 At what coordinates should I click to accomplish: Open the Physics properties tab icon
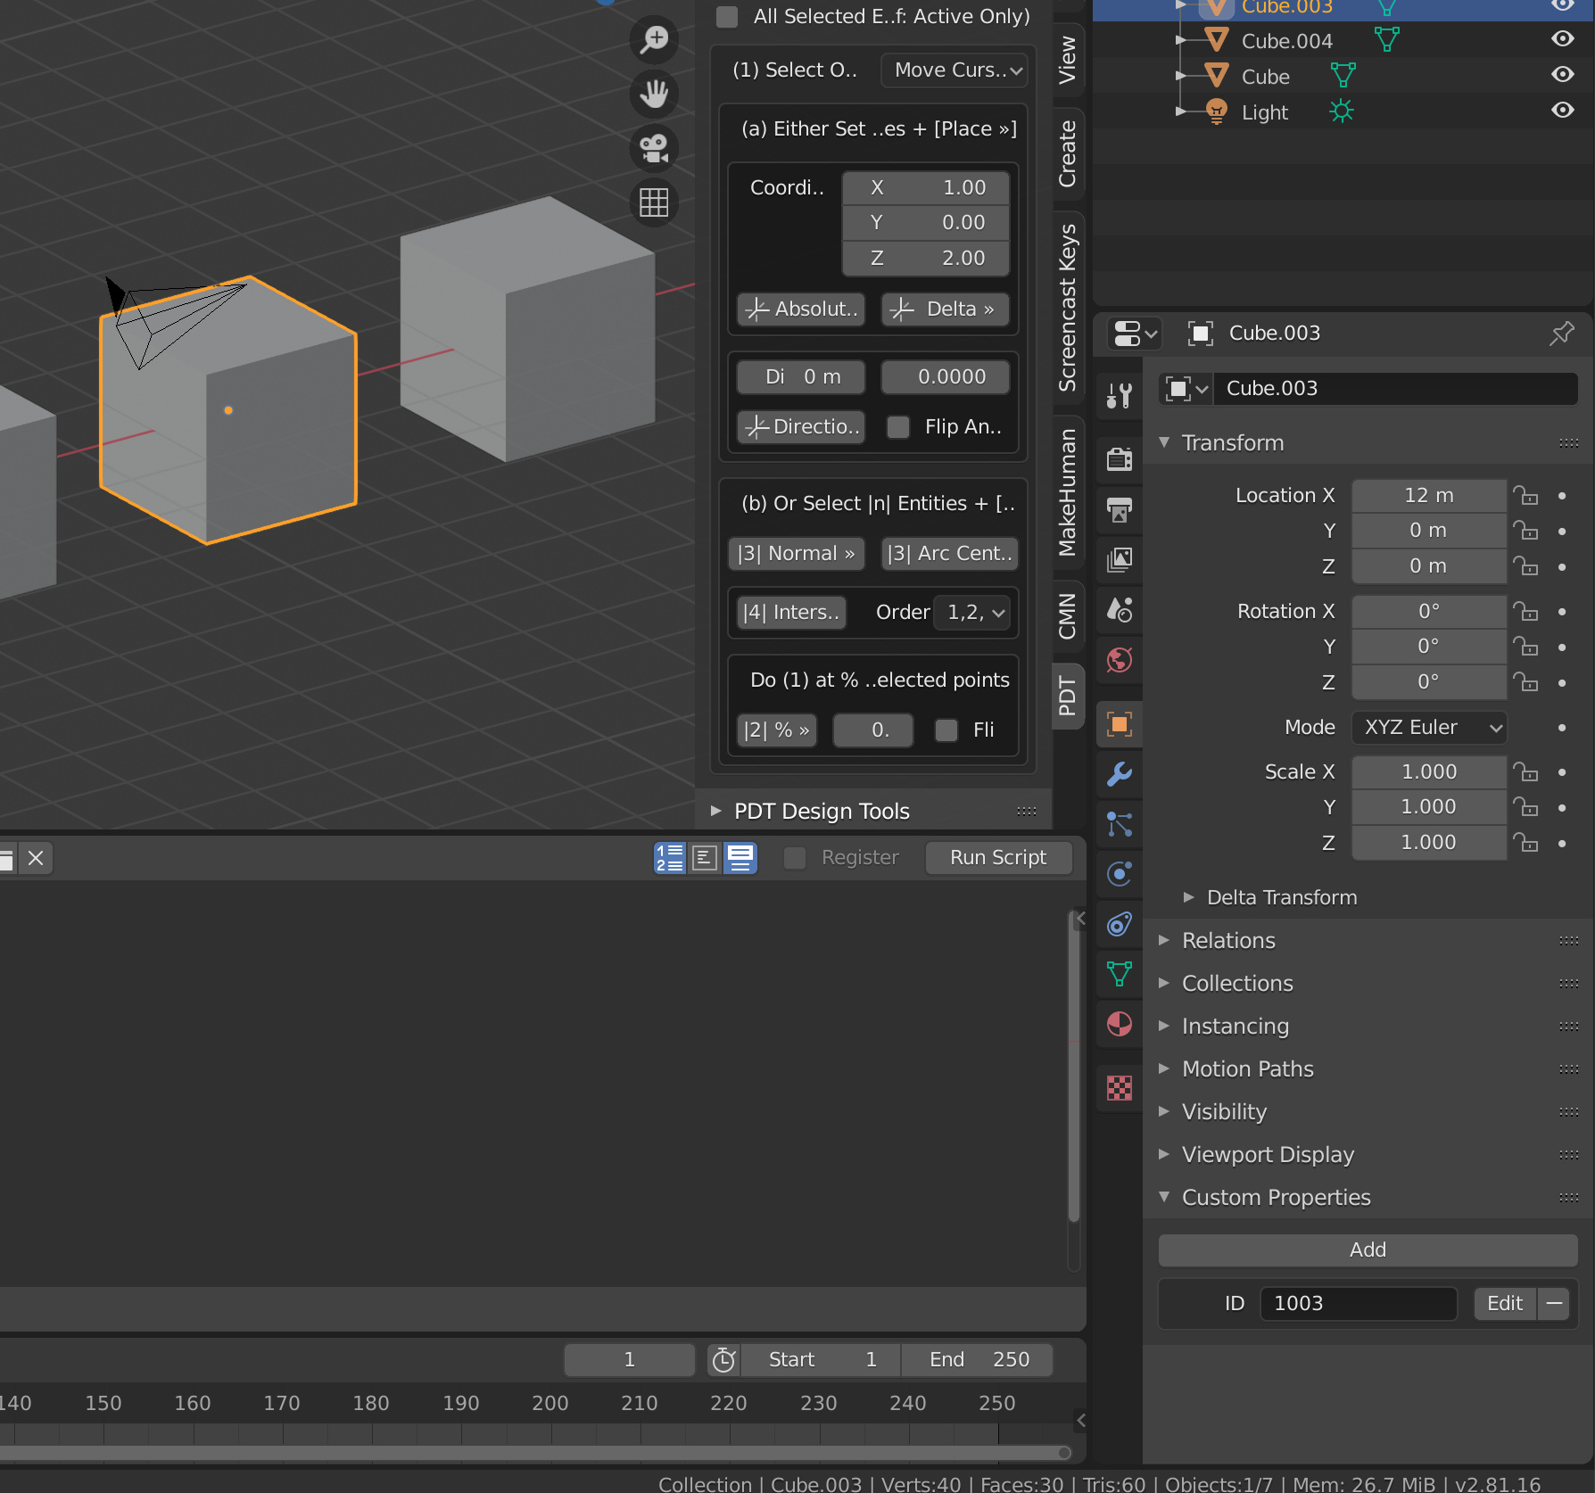1120,873
